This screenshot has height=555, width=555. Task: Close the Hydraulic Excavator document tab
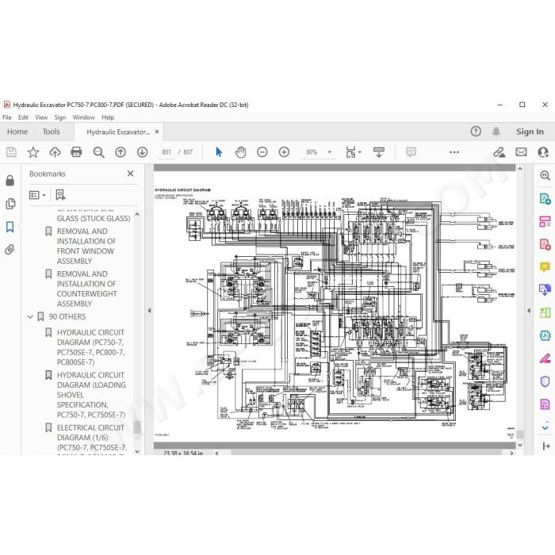pos(157,132)
